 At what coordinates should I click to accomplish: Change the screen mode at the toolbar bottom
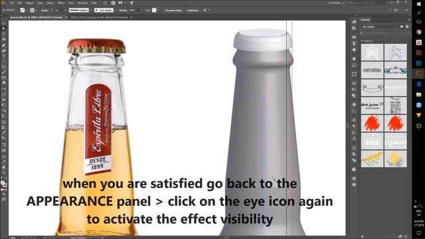[x=3, y=199]
